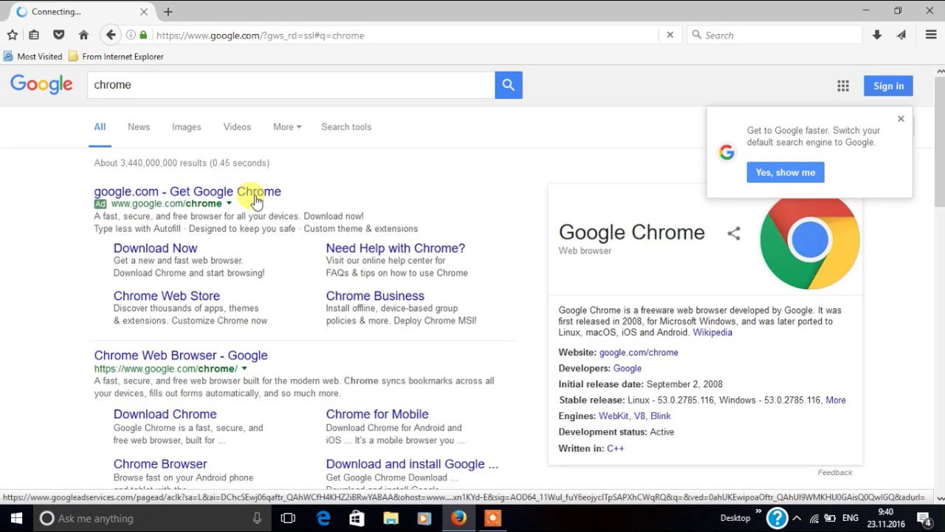This screenshot has height=532, width=945.
Task: Open the Chrome for Mobile link
Action: 377,415
